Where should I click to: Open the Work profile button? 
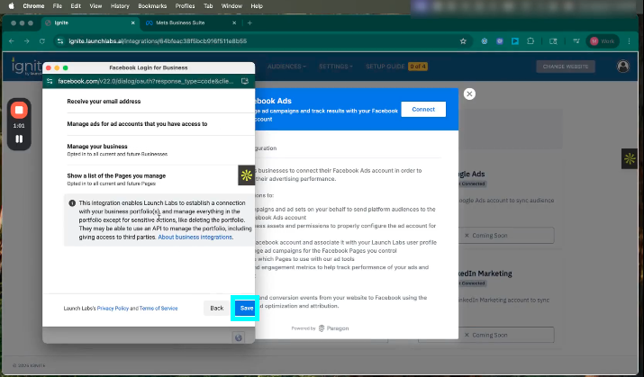click(602, 41)
